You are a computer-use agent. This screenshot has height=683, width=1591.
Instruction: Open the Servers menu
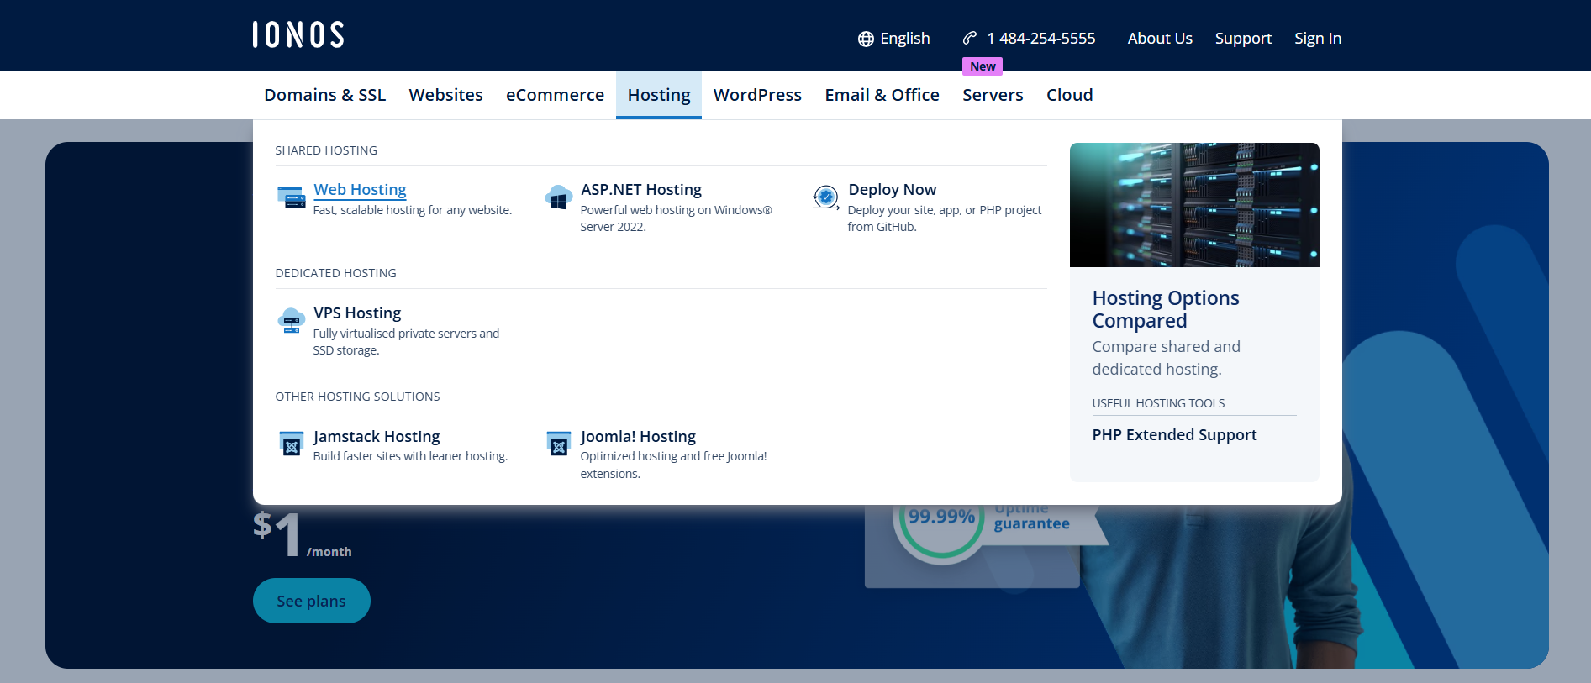pyautogui.click(x=993, y=95)
